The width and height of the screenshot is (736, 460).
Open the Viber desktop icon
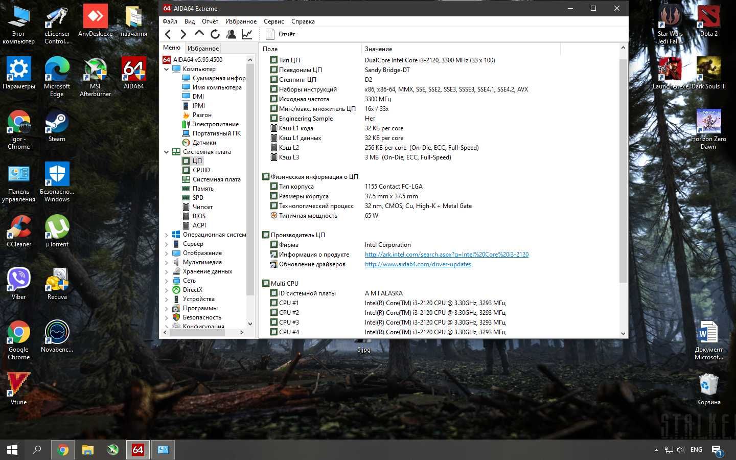[19, 284]
